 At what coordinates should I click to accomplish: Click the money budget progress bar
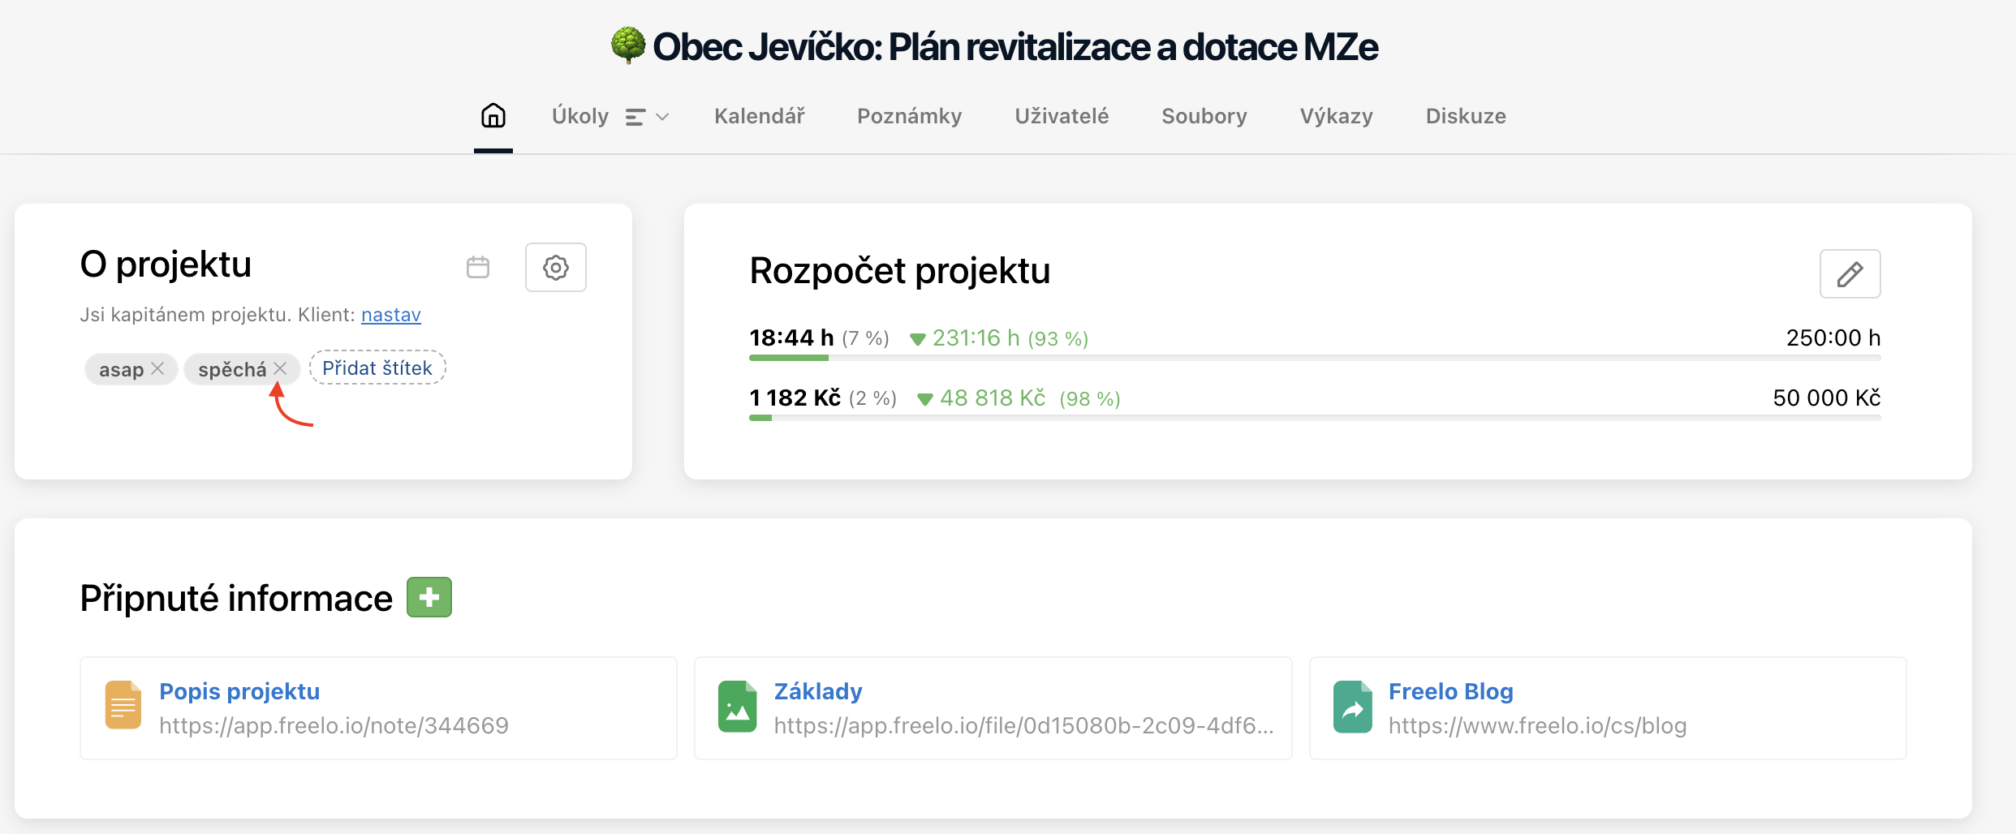(1315, 418)
